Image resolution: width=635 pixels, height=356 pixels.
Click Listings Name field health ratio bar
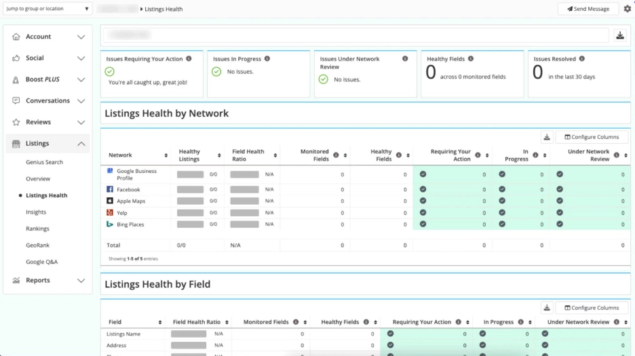[189, 334]
